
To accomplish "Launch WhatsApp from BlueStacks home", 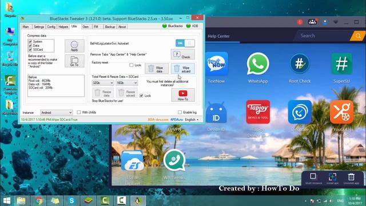I will [258, 64].
